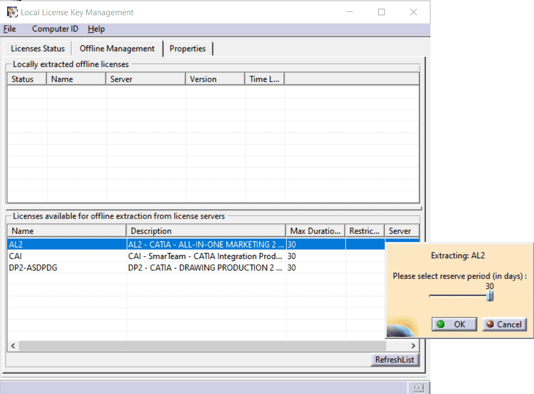This screenshot has width=534, height=394.
Task: Open the Computer ID menu
Action: pyautogui.click(x=55, y=29)
